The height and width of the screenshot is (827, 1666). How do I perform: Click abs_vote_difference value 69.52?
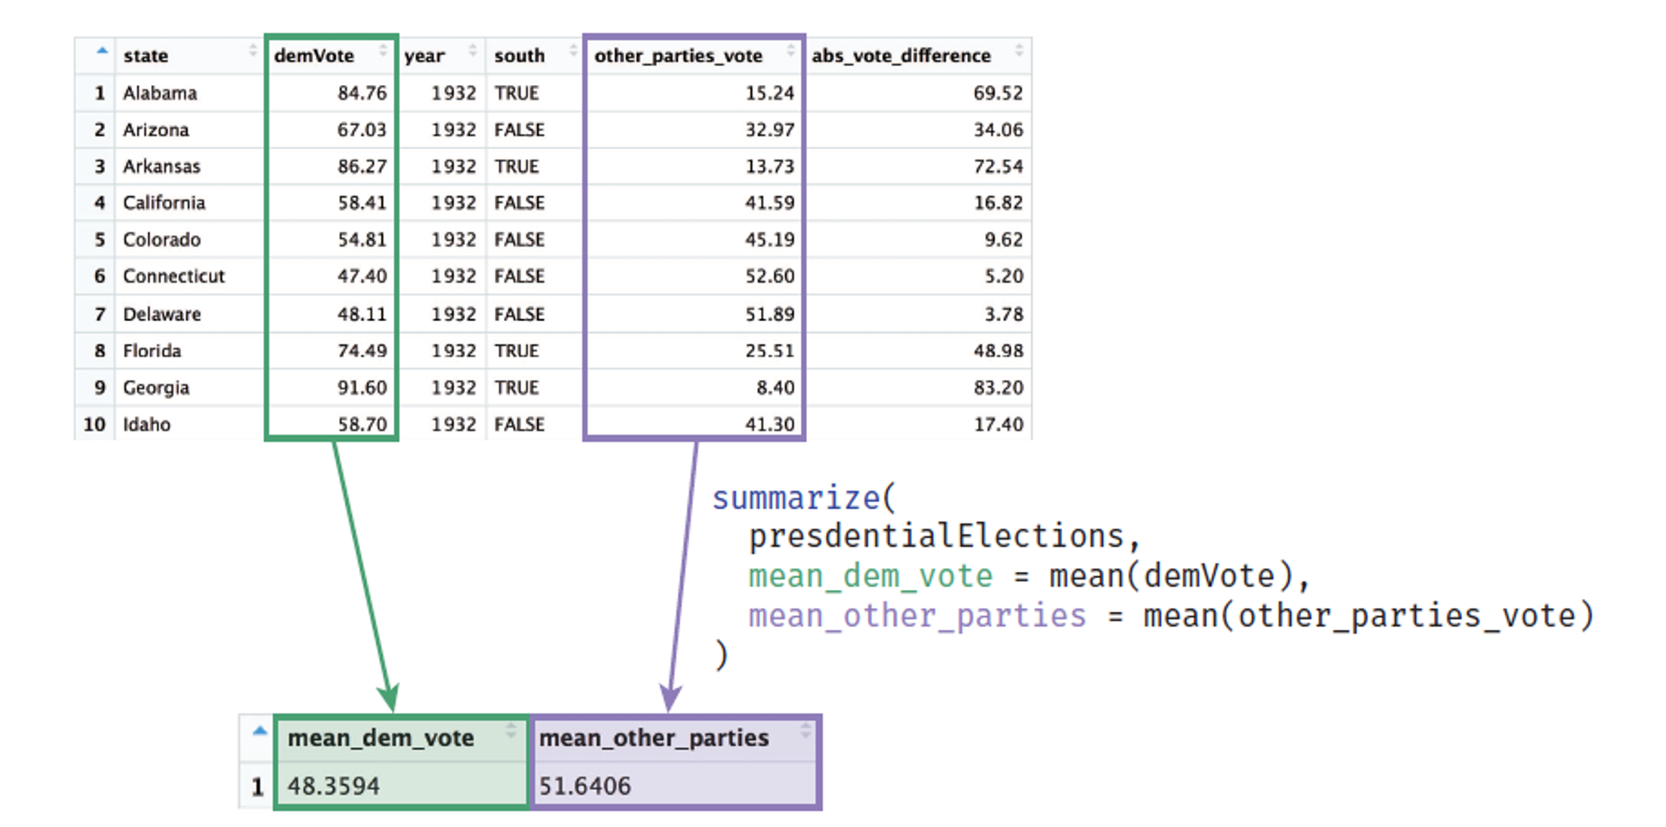tap(998, 93)
